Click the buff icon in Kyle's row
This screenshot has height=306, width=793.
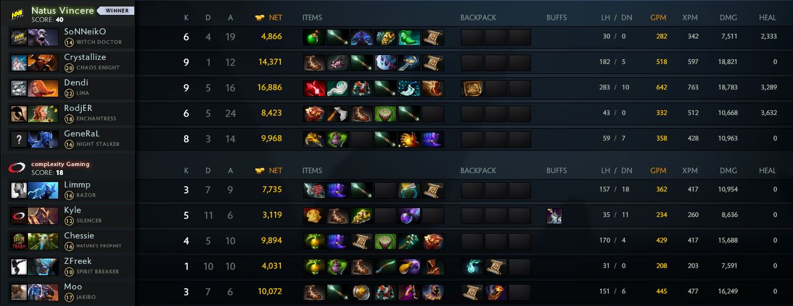tap(554, 216)
